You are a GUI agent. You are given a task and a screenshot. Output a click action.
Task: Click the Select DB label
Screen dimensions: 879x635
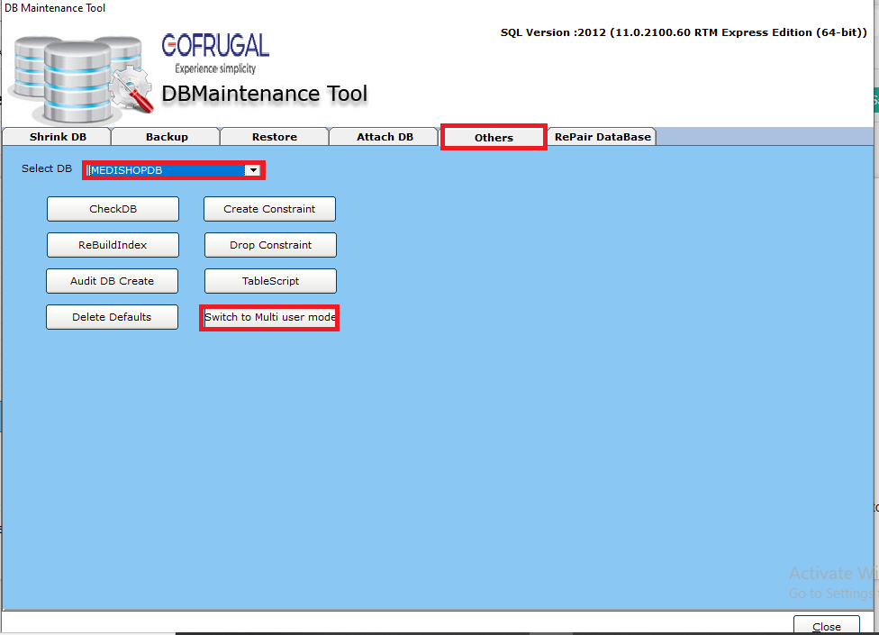[47, 168]
